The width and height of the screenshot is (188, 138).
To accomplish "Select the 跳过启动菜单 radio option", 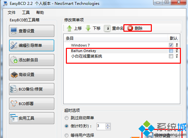I will (67, 118).
